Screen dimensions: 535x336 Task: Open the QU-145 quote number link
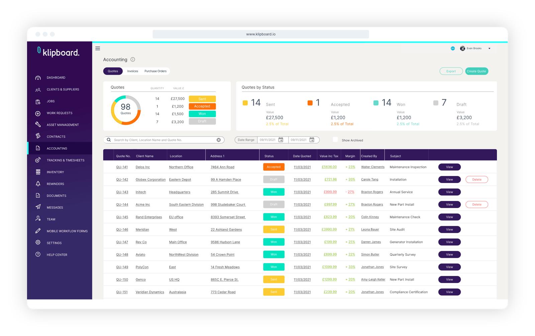coord(122,217)
